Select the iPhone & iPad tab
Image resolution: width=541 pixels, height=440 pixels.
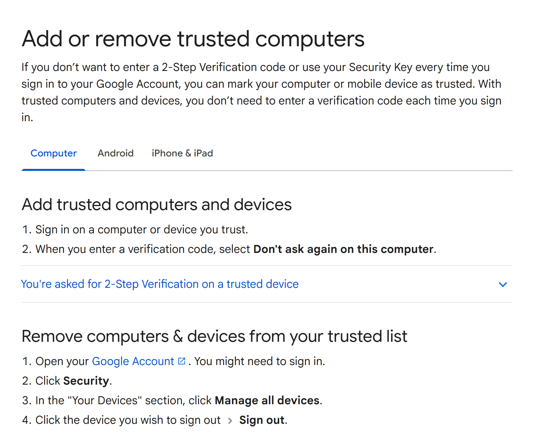[x=182, y=153]
